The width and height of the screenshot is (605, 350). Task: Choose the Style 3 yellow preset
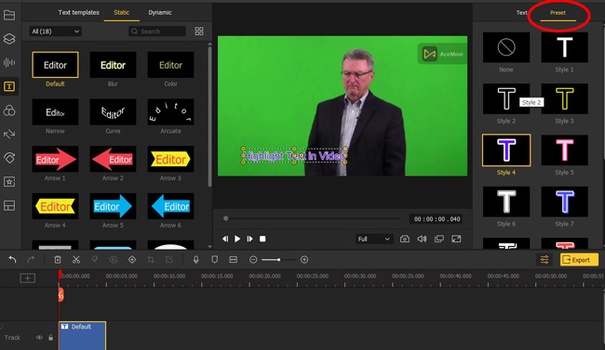tap(564, 98)
